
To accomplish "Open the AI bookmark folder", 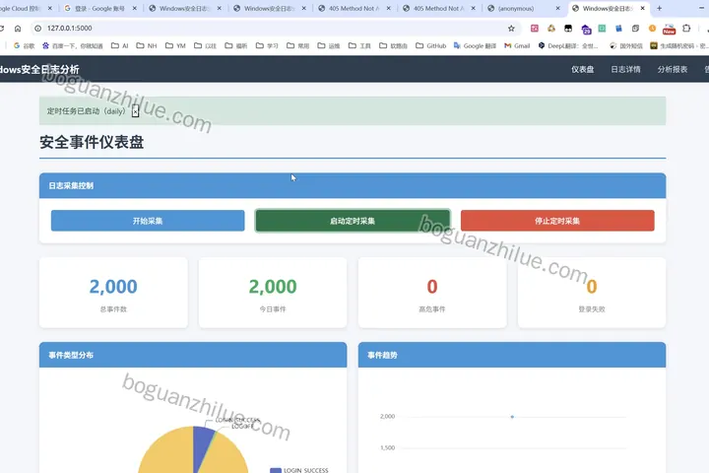I will 120,45.
